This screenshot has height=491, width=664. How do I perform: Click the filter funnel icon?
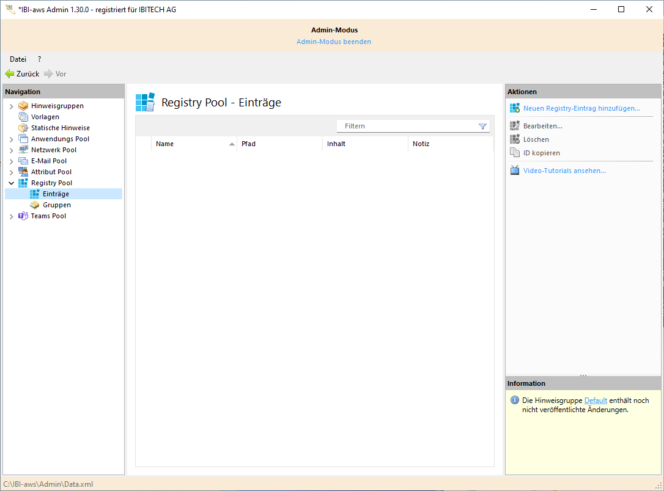point(482,126)
